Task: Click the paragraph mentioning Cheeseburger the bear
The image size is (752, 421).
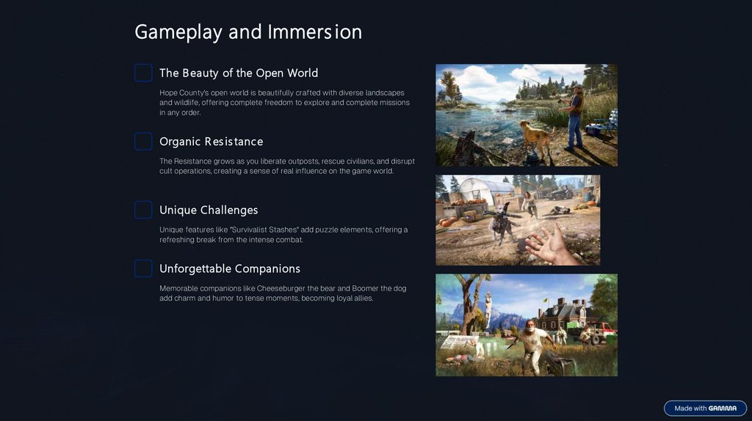Action: tap(283, 293)
